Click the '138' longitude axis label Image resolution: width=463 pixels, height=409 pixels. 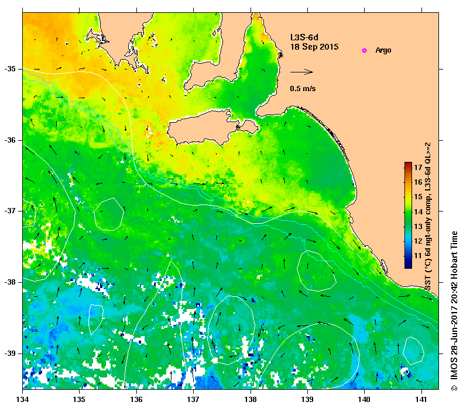click(x=251, y=400)
